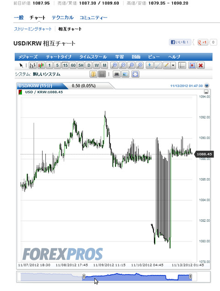The height and width of the screenshot is (291, 220).
Task: Go to the テクニカル tab
Action: coord(63,17)
